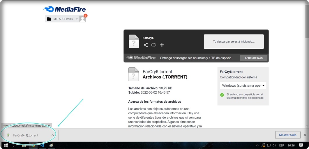Expand MIS ARCHIVOS dropdown arrow

pyautogui.click(x=77, y=19)
